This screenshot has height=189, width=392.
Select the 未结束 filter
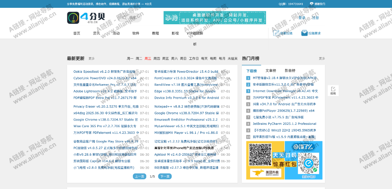pyautogui.click(x=232, y=58)
